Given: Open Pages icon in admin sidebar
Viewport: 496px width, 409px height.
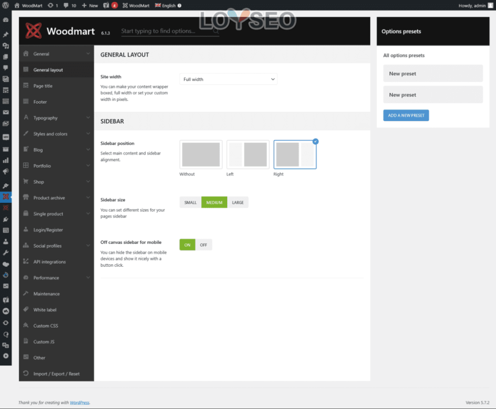Looking at the screenshot, I should [x=5, y=57].
